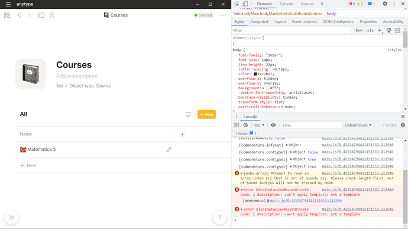Image resolution: width=408 pixels, height=229 pixels.
Task: Open console drawer three-dot menu
Action: click(x=237, y=117)
